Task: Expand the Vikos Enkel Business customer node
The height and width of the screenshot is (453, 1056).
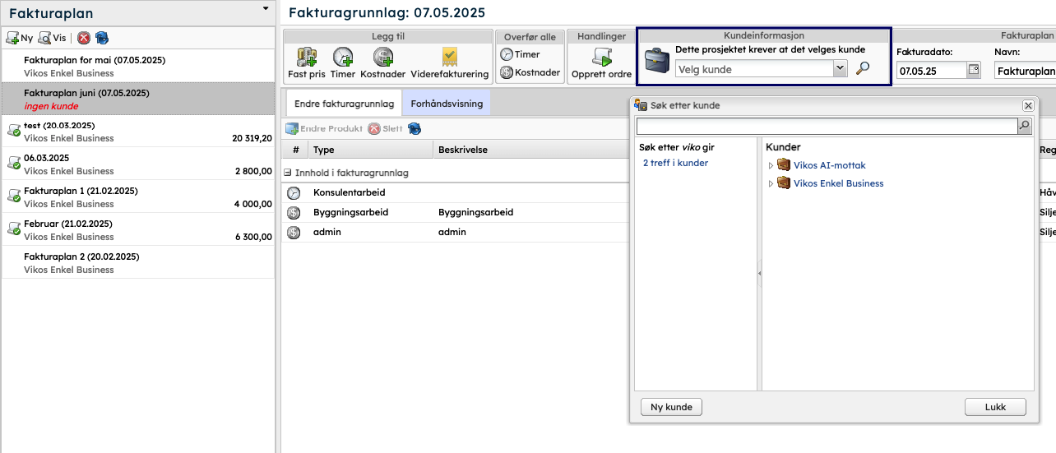Action: pos(771,184)
